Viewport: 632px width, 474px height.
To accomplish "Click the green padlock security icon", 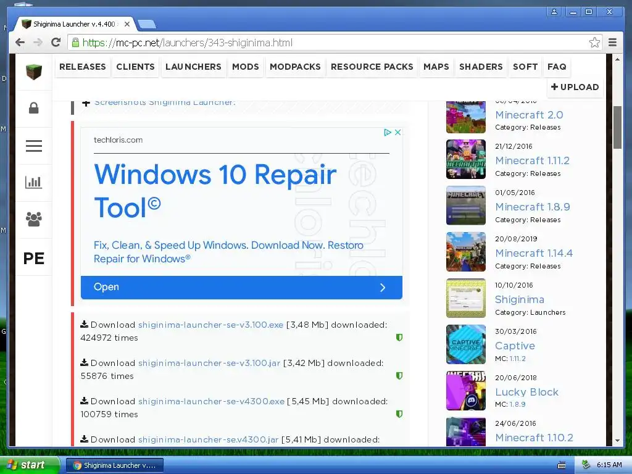I will click(75, 43).
